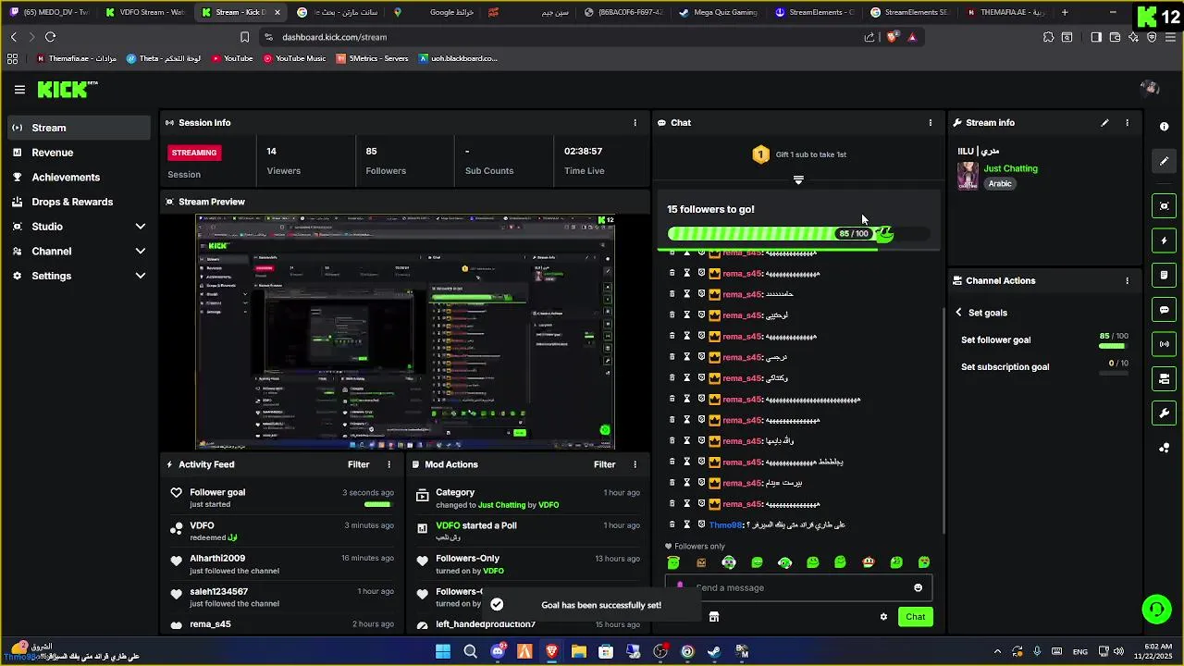1184x666 pixels.
Task: Click the Brave shields icon in address bar
Action: pyautogui.click(x=893, y=37)
